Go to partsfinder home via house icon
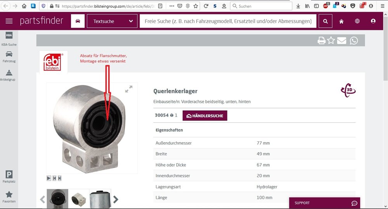This screenshot has width=388, height=209. pyautogui.click(x=341, y=21)
